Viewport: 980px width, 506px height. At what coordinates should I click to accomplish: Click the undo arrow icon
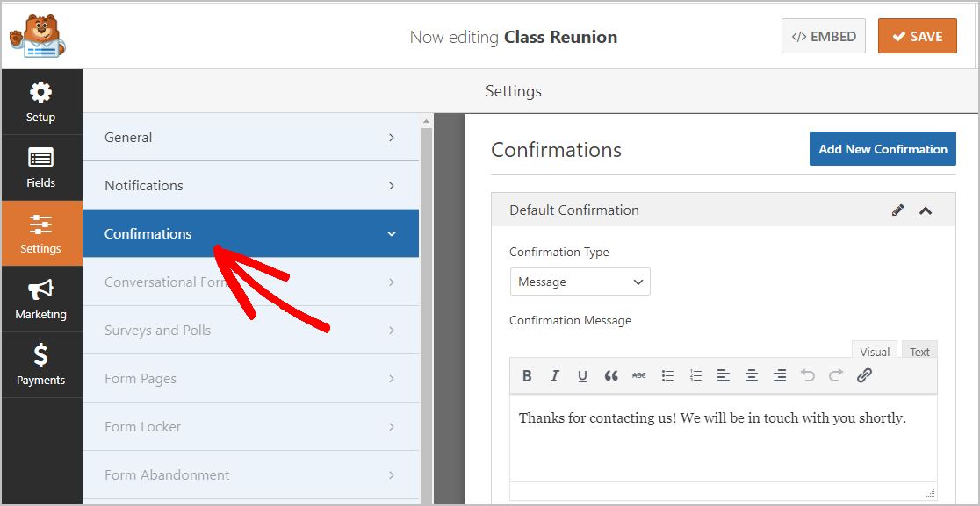point(808,375)
